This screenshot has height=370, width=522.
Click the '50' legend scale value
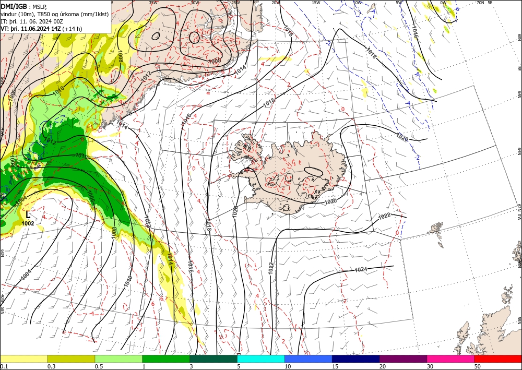coord(478,366)
